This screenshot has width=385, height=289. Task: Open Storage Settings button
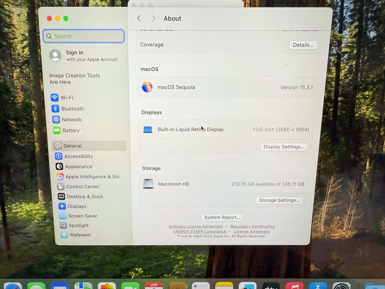pyautogui.click(x=279, y=200)
